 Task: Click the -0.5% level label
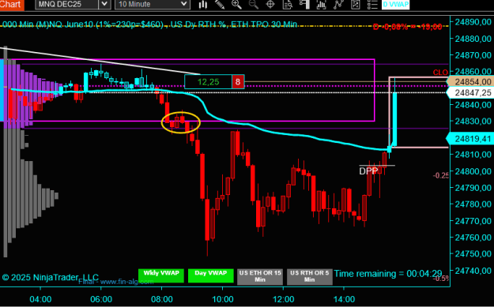click(441, 279)
